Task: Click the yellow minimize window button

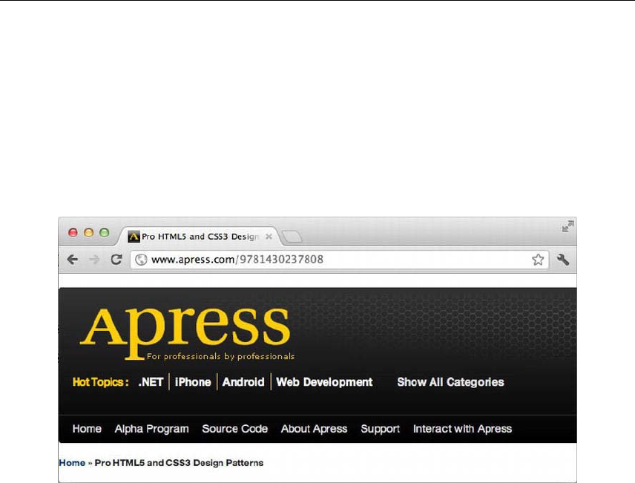Action: pos(89,232)
